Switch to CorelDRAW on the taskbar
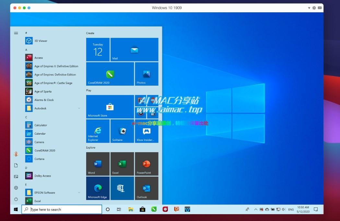This screenshot has height=221, width=340. (154, 209)
